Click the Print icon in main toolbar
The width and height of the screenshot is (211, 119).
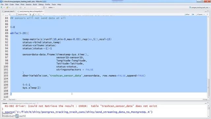[20, 7]
